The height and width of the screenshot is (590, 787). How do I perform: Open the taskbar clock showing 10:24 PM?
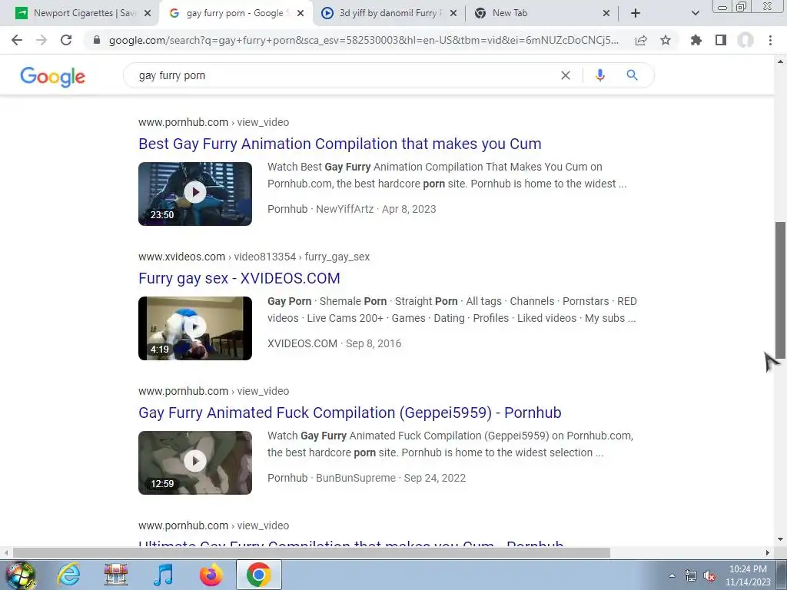point(748,575)
